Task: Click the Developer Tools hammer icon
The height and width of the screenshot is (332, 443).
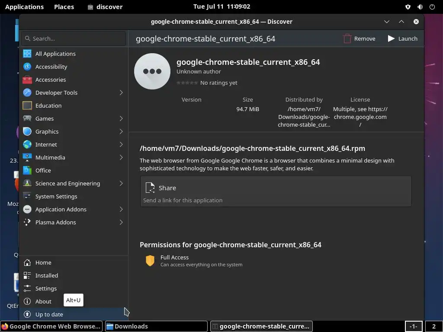Action: tap(27, 93)
